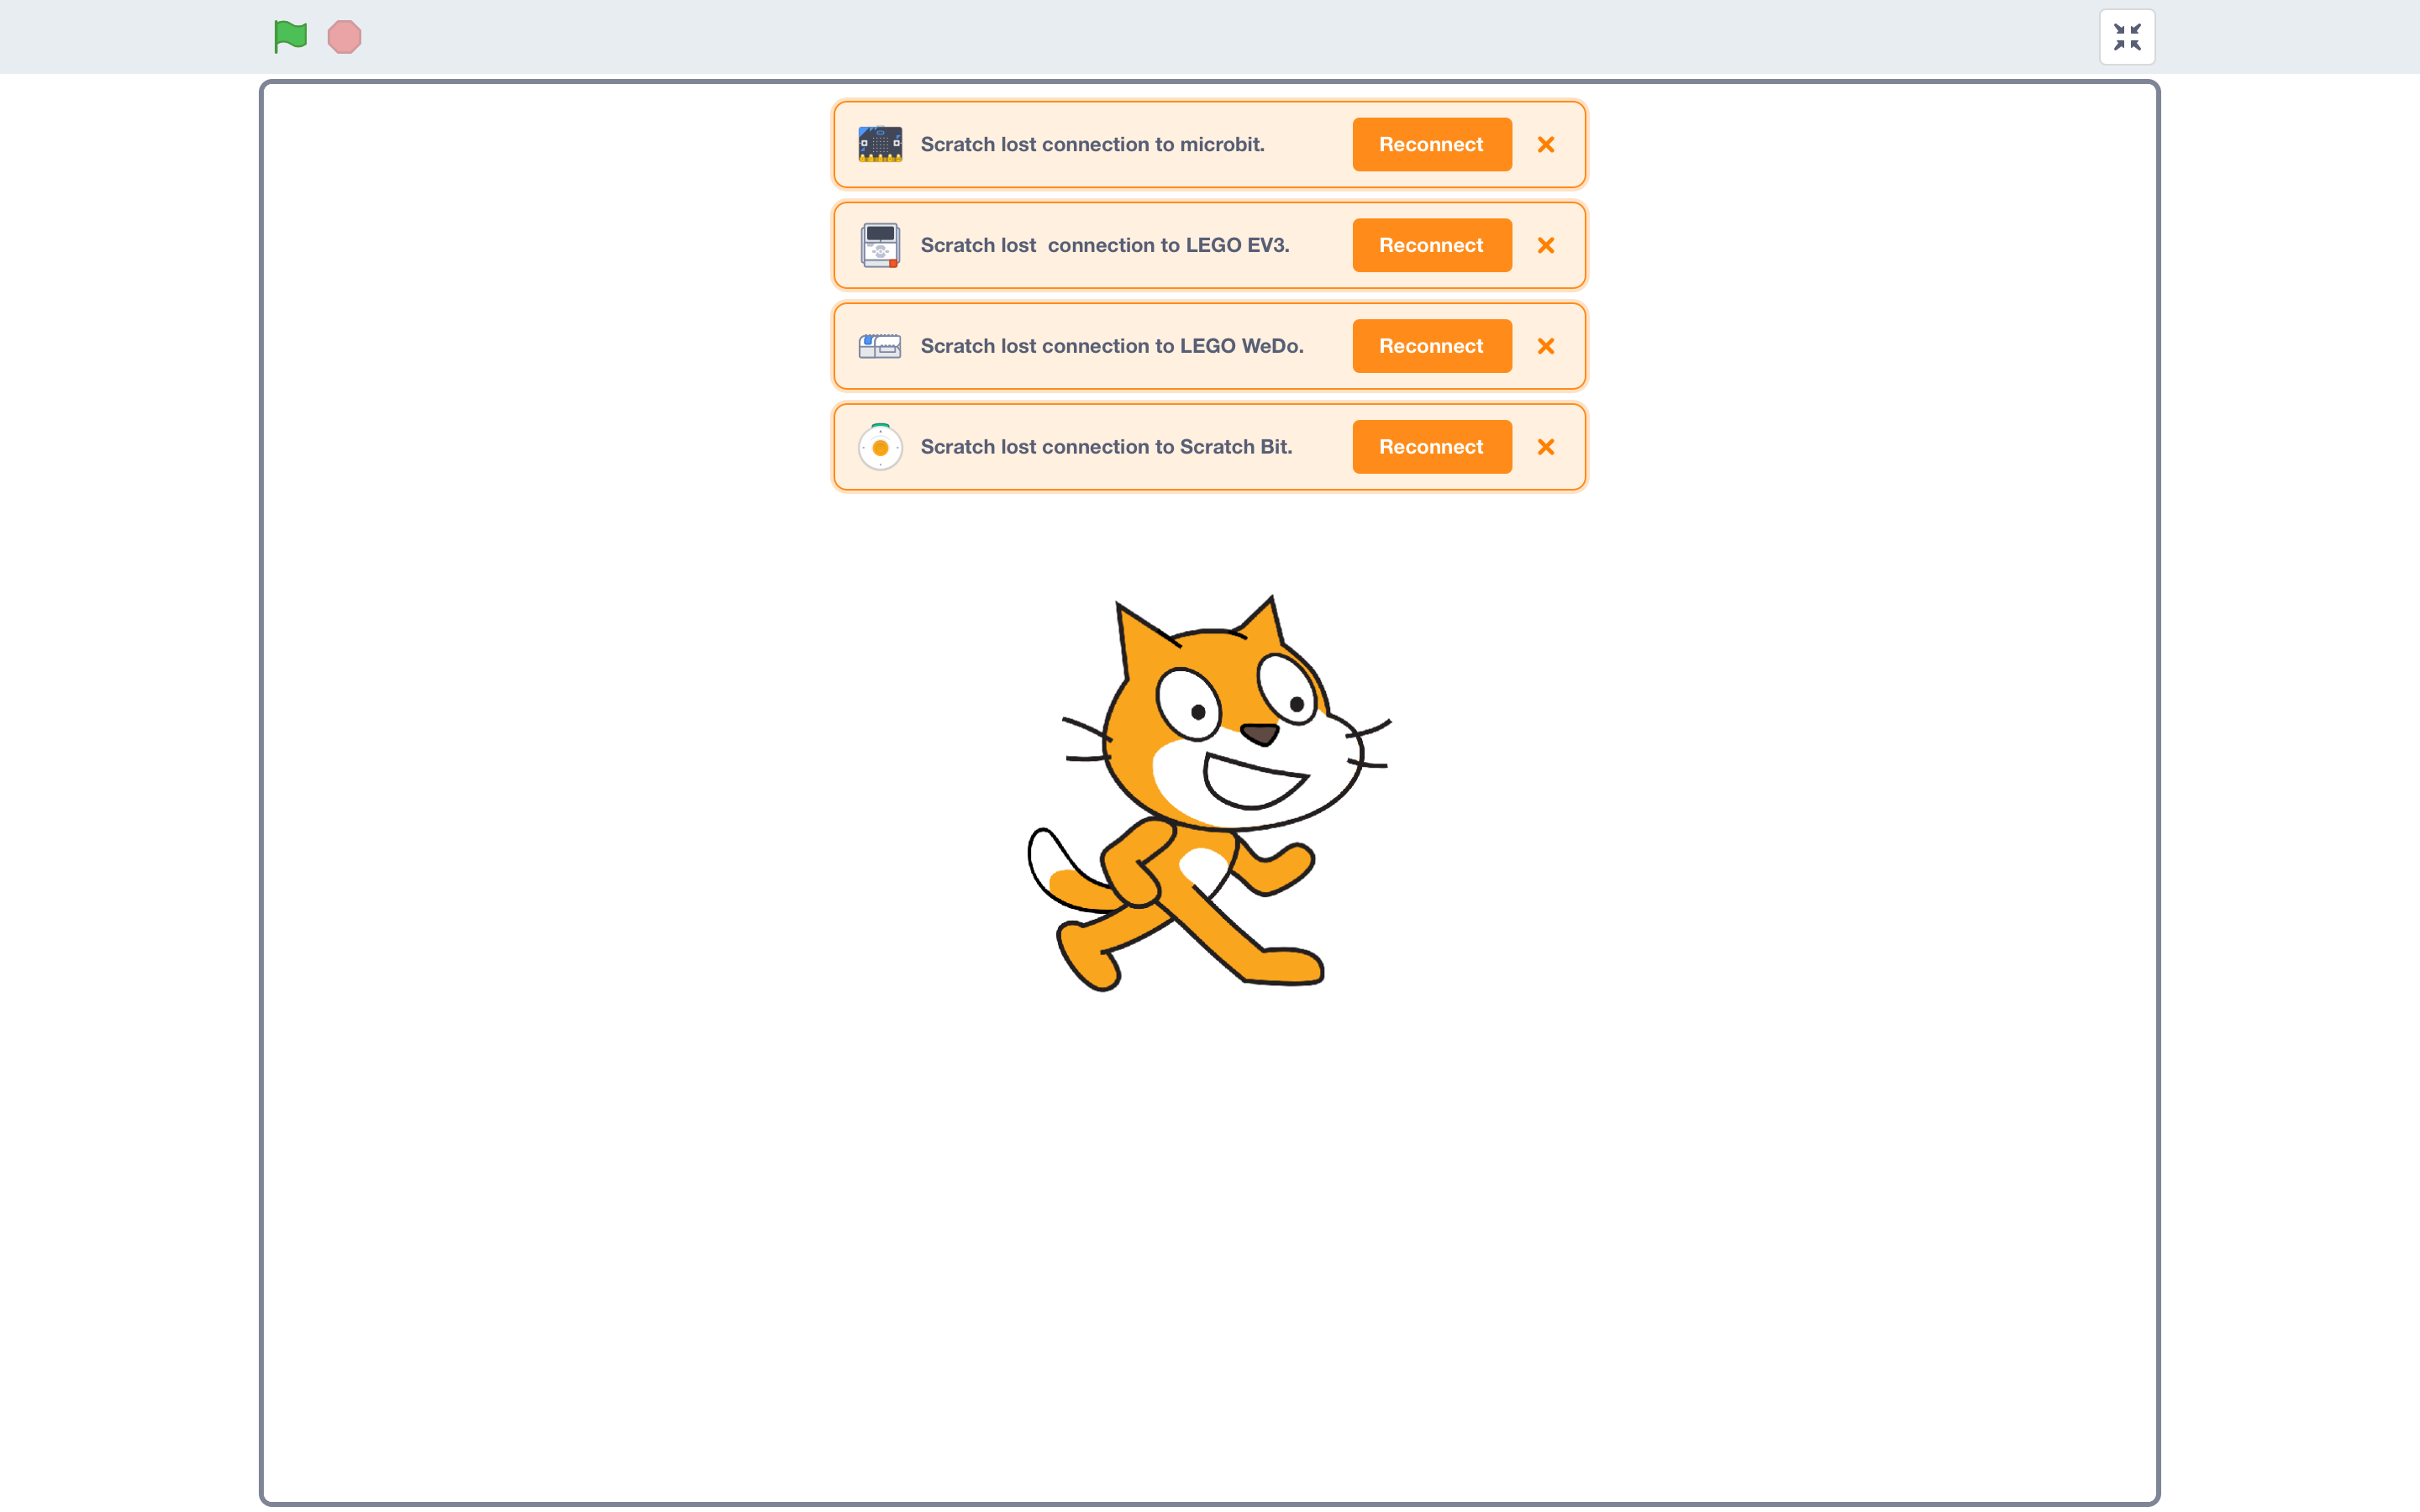Click the Scratch Bit device icon
The image size is (2420, 1512).
[880, 447]
